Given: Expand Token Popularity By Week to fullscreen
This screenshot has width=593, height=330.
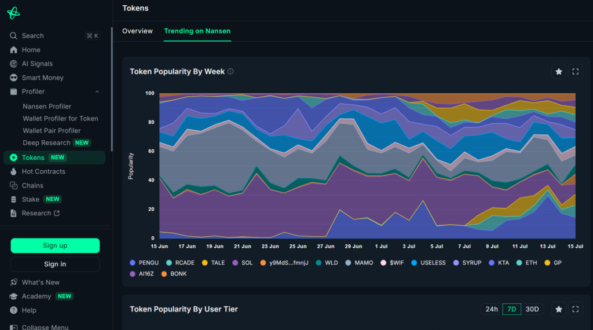Looking at the screenshot, I should tap(575, 71).
